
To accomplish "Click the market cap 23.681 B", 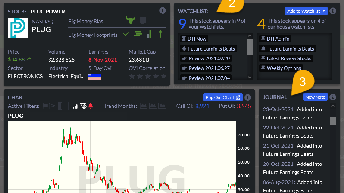I will coord(139,60).
